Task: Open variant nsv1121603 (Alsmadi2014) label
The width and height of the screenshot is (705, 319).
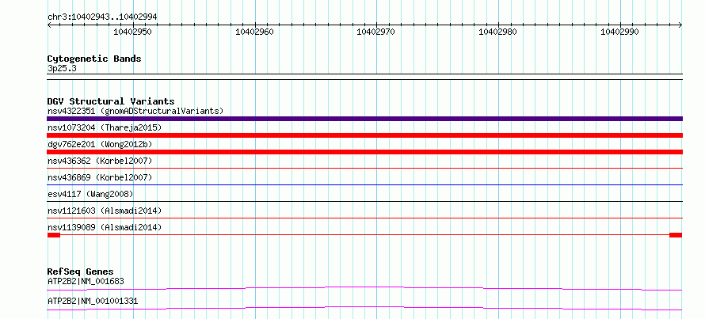Action: click(105, 211)
